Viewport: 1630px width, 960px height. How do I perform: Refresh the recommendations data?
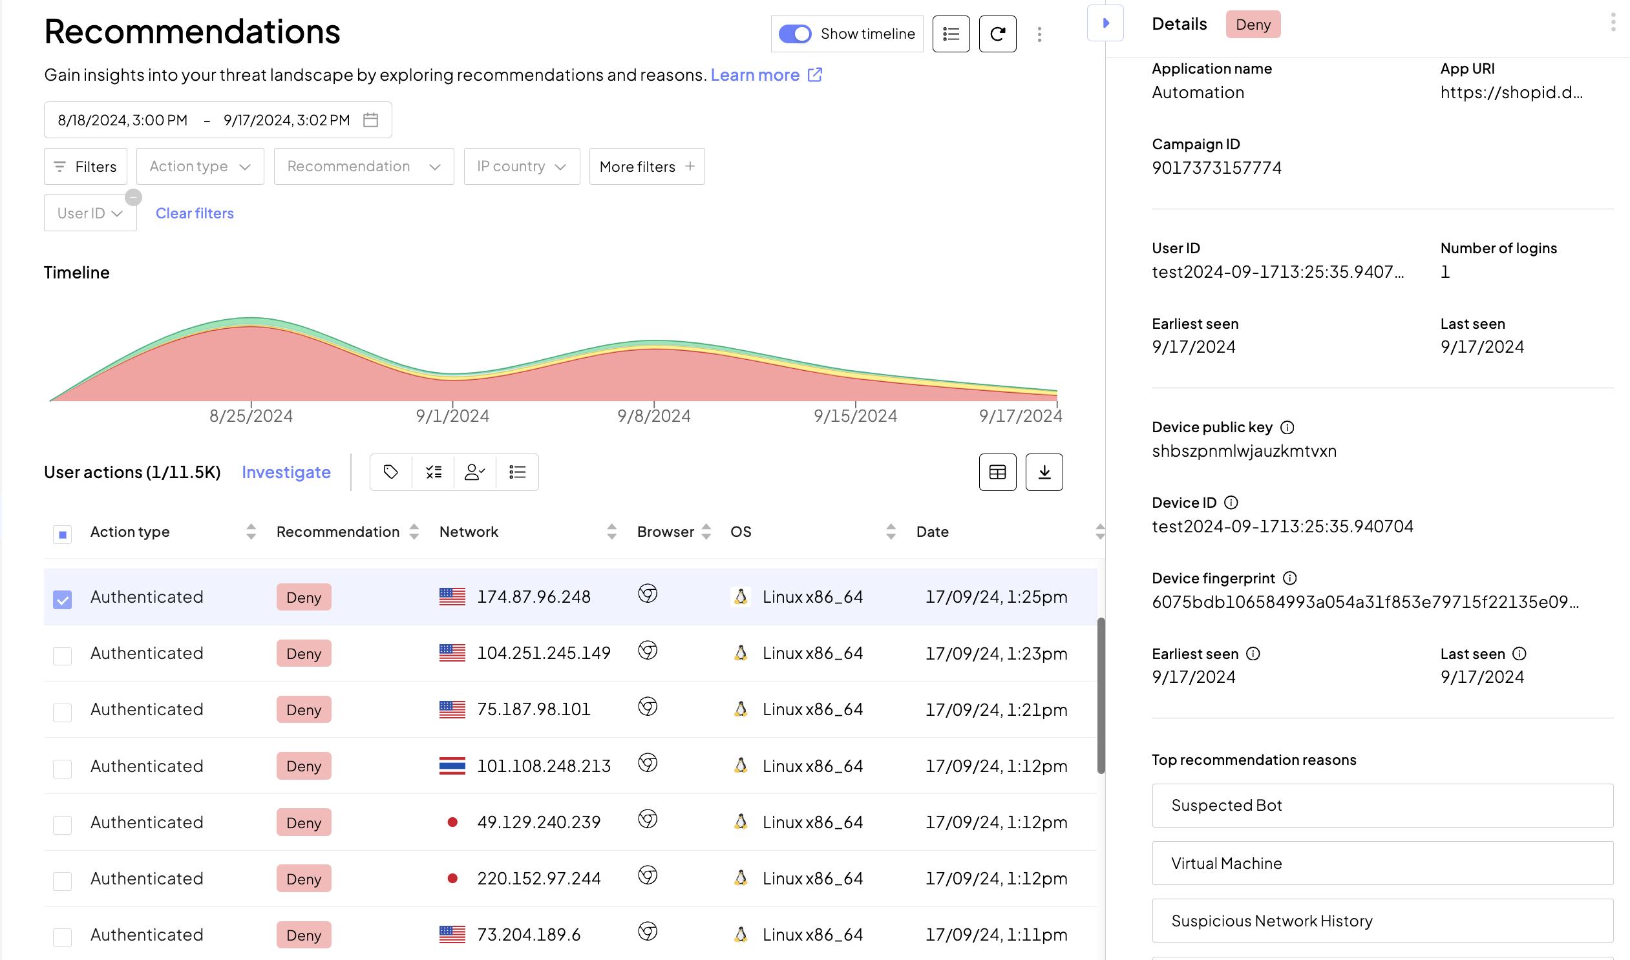coord(997,34)
